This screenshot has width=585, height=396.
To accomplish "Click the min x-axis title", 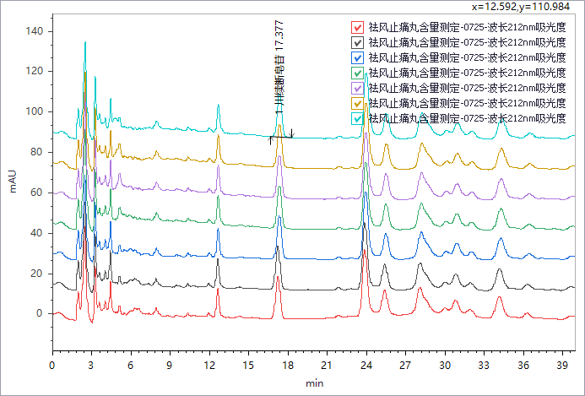I will [x=314, y=383].
